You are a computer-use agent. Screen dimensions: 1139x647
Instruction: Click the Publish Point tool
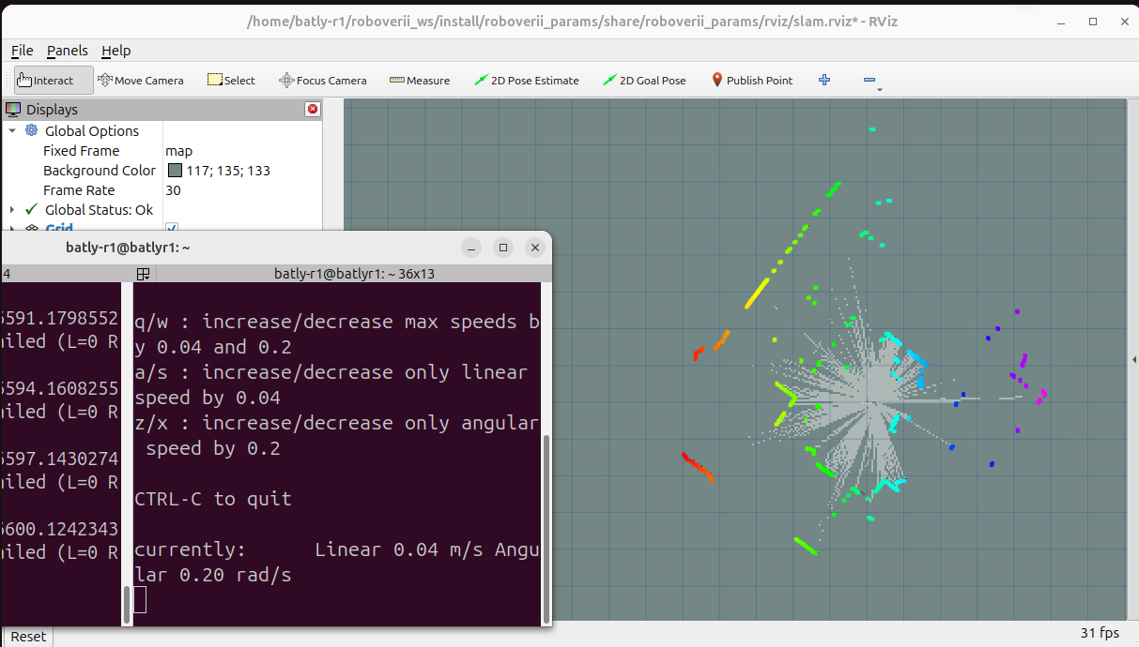click(751, 81)
